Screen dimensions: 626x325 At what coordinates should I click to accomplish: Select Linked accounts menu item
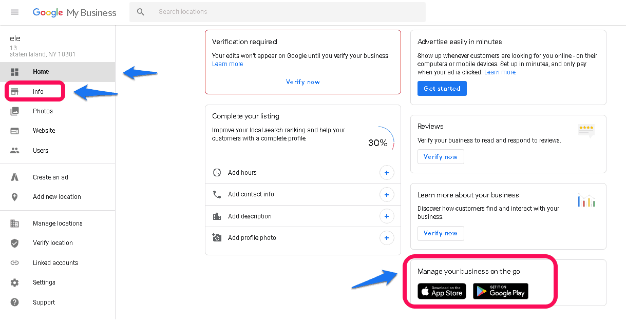point(58,263)
